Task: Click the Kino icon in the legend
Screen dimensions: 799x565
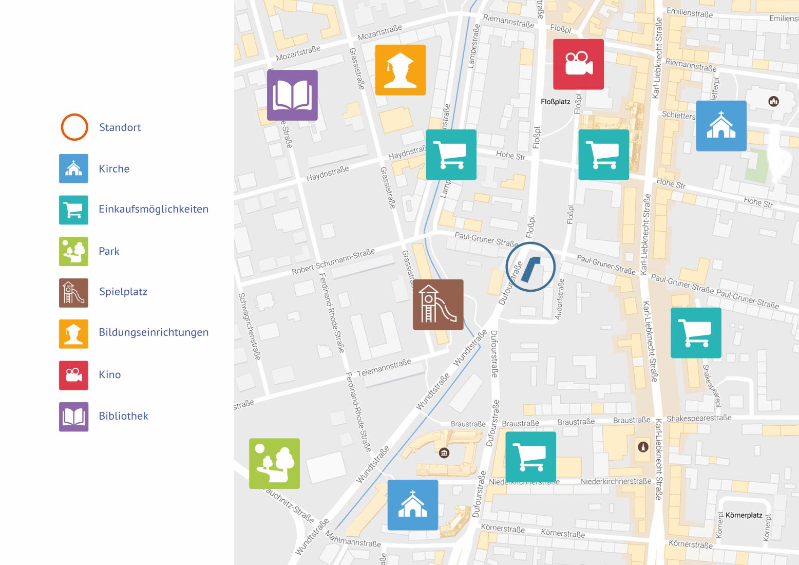Action: [73, 375]
